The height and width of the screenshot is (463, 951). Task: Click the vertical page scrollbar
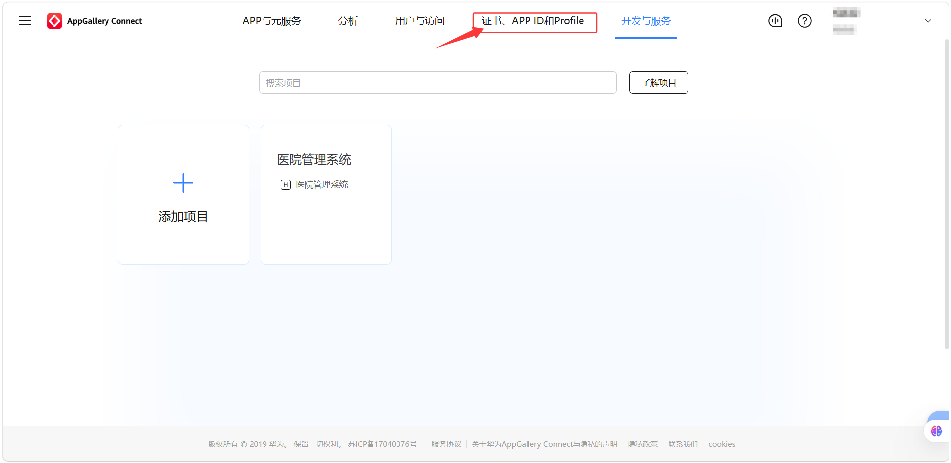947,193
